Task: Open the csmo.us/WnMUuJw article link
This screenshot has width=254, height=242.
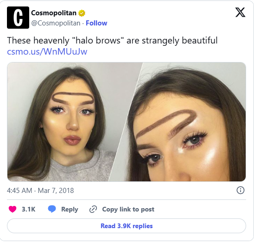Action: coord(47,52)
